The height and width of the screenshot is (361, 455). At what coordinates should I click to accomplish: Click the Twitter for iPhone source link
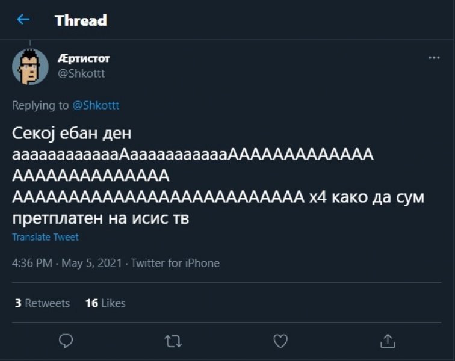click(x=175, y=263)
